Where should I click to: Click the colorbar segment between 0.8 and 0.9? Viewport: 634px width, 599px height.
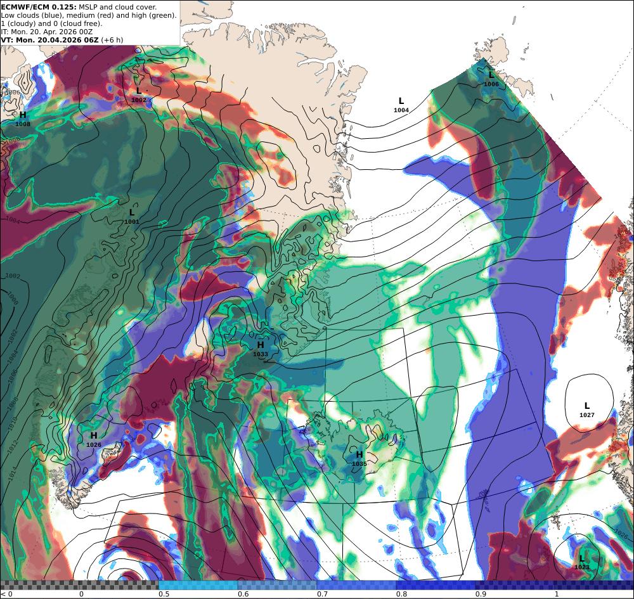(x=436, y=585)
